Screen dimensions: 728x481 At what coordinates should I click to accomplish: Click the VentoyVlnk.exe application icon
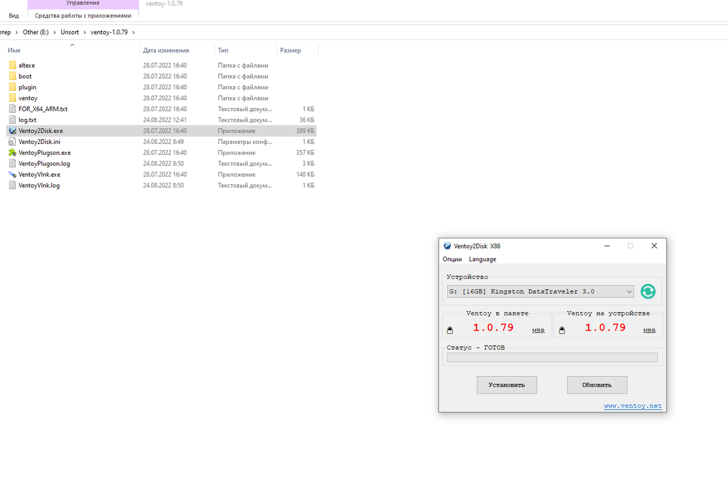tap(13, 175)
